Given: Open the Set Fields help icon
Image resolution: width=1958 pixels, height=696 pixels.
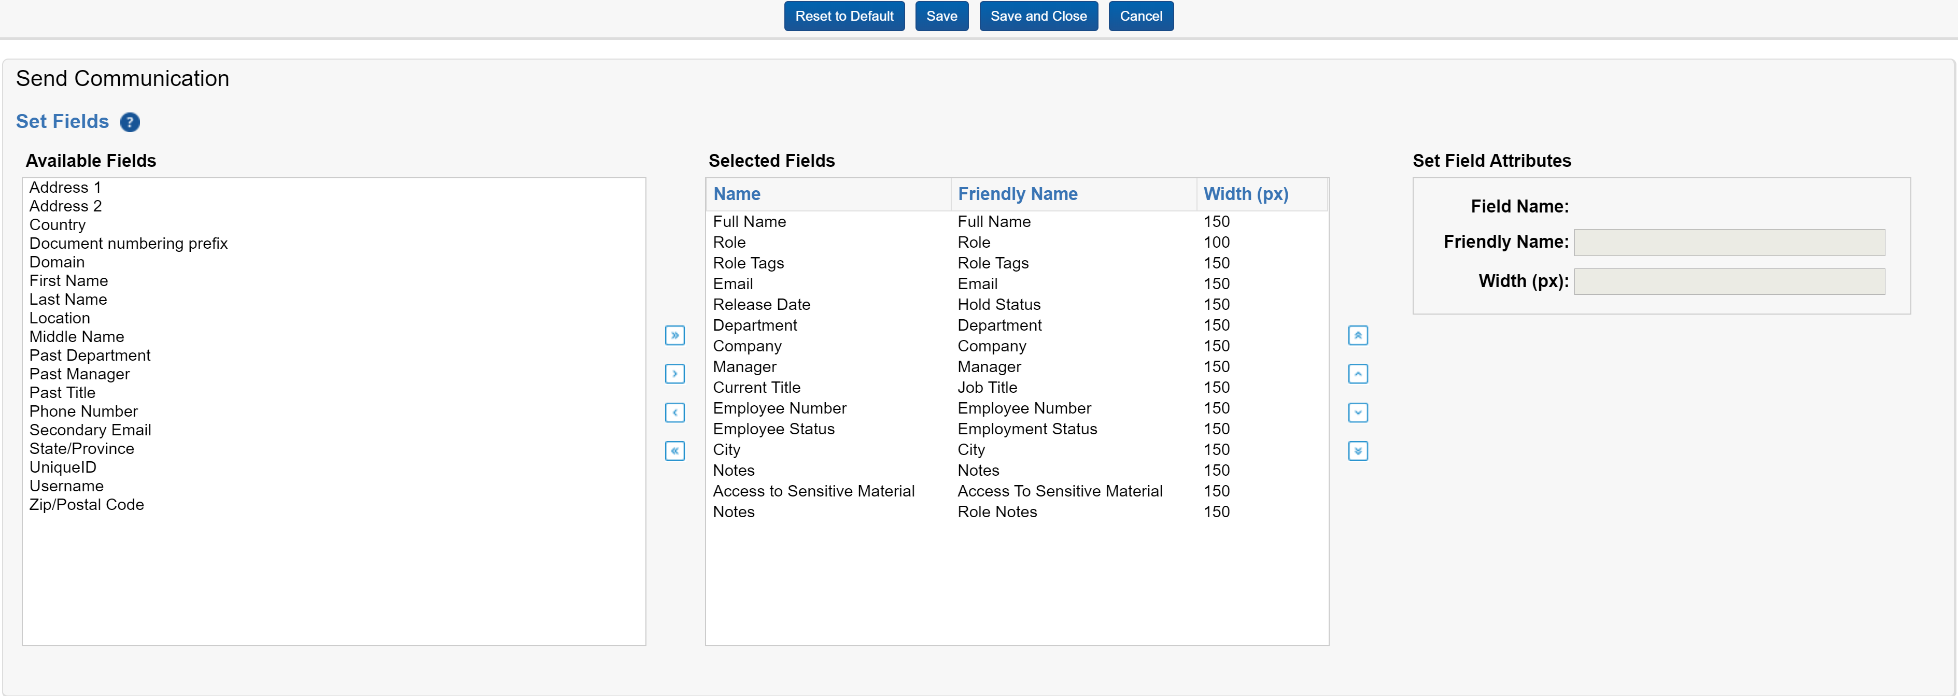Looking at the screenshot, I should click(130, 122).
